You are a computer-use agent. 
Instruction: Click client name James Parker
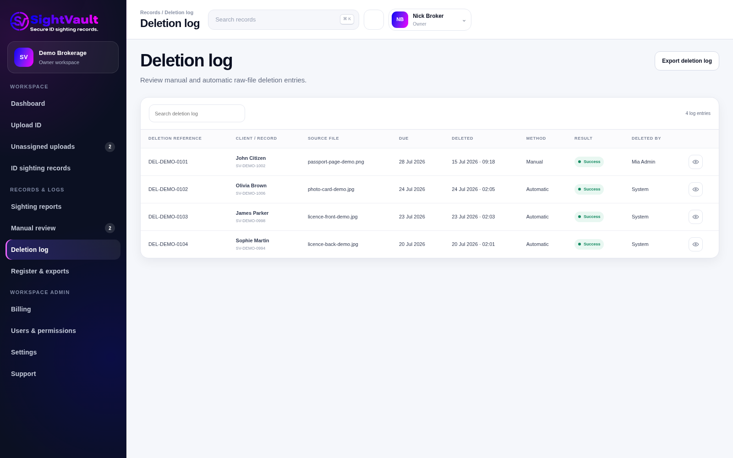pos(252,213)
